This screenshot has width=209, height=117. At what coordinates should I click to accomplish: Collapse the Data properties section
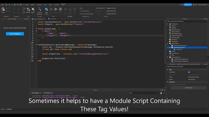pyautogui.click(x=168, y=70)
